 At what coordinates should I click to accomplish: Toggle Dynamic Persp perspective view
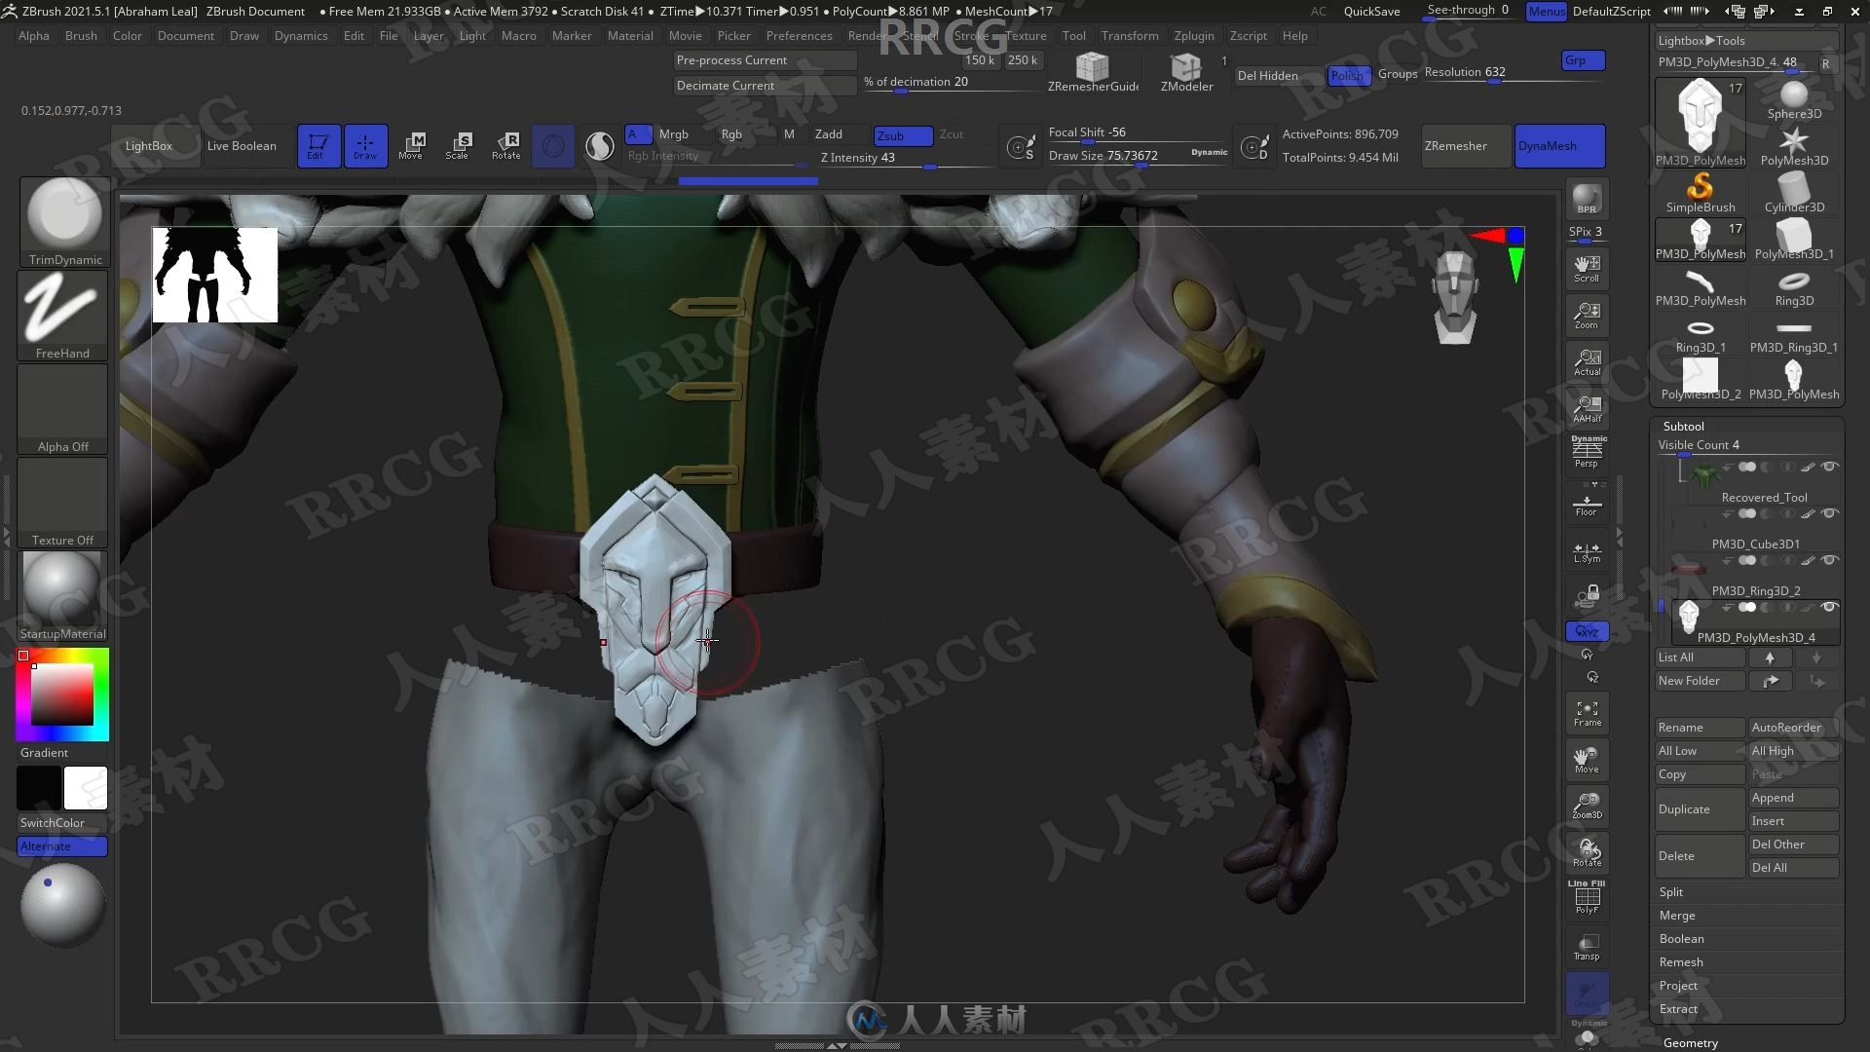pos(1587,453)
